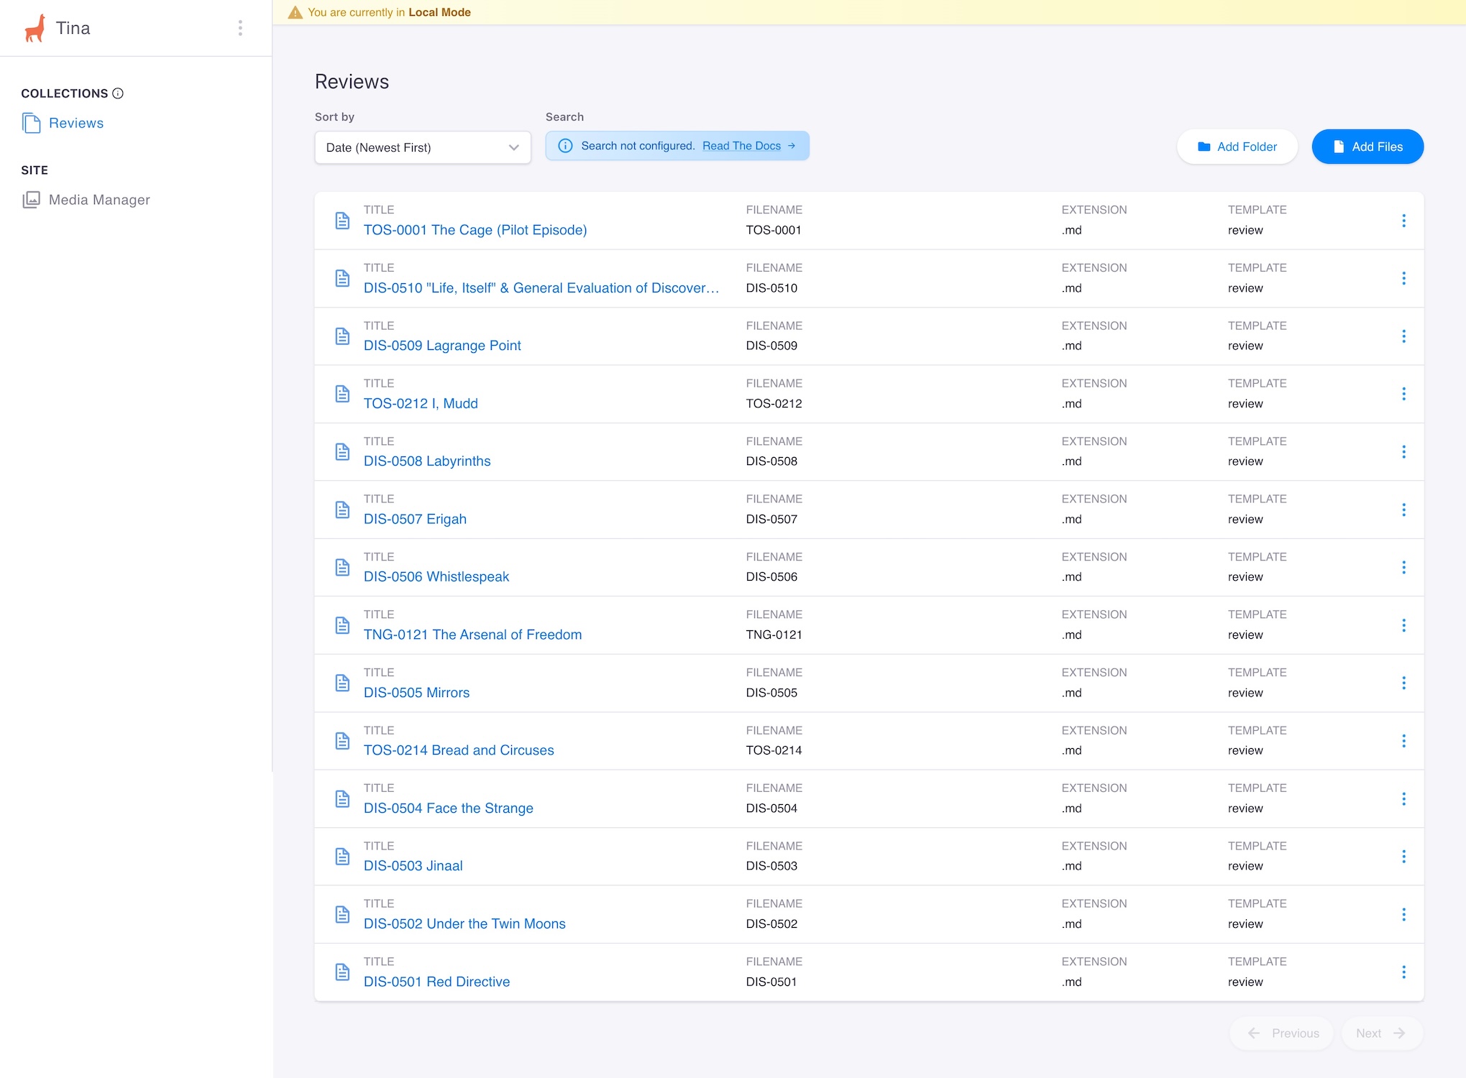Click document icon beside TOS-0001 The Cage
The image size is (1466, 1078).
coord(343,221)
